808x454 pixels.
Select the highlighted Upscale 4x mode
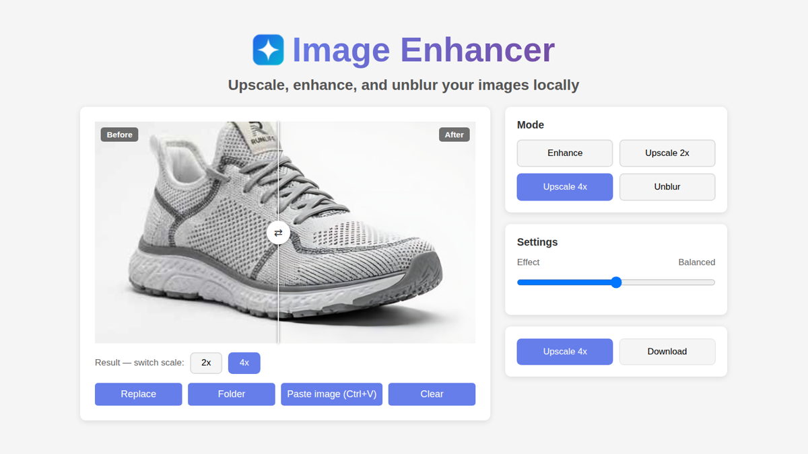point(565,187)
